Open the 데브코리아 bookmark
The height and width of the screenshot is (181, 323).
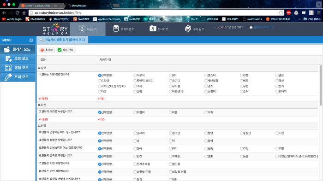pos(210,19)
